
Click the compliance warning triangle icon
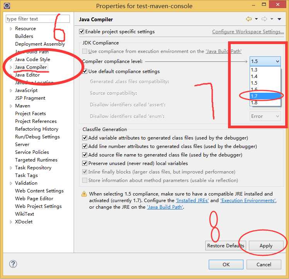[84, 194]
